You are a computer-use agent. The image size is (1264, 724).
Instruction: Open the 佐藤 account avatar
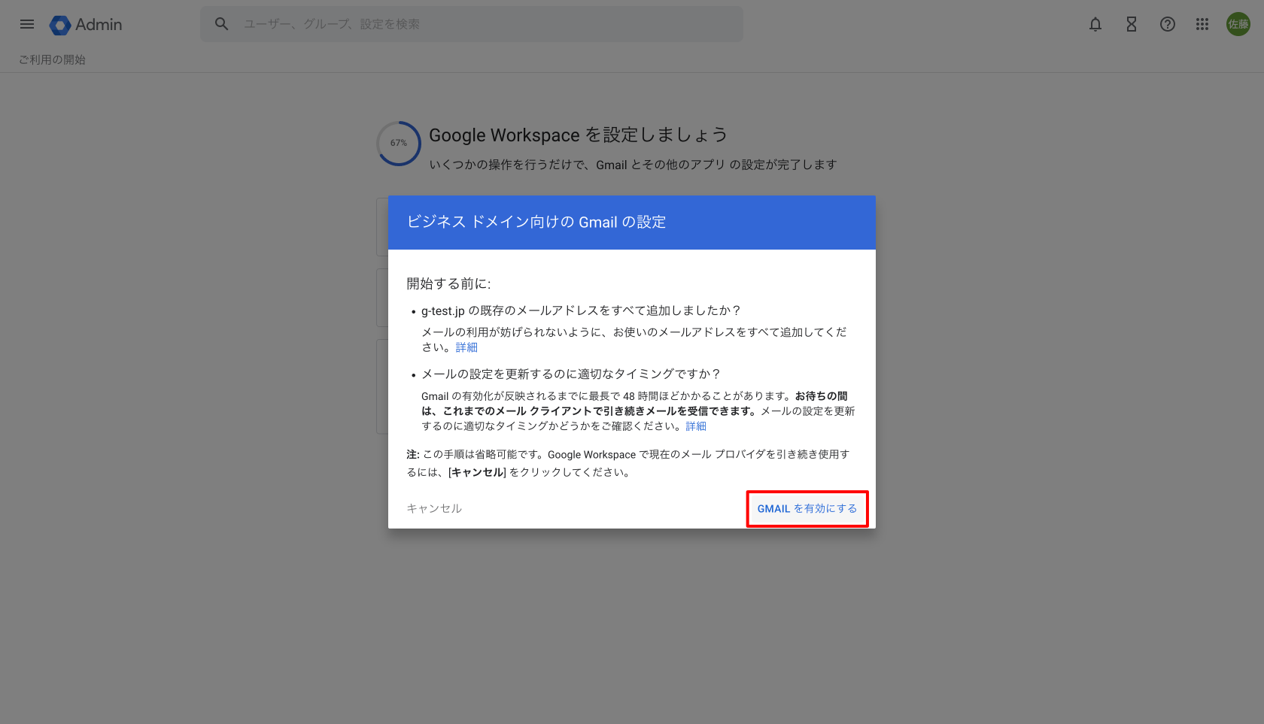pyautogui.click(x=1238, y=24)
